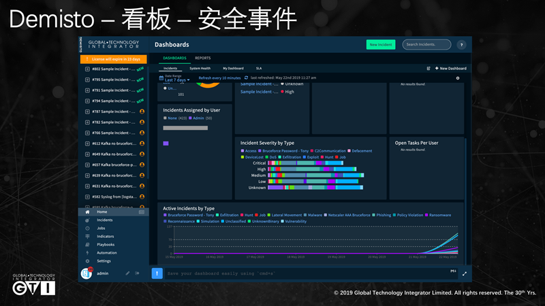
Task: Switch to the REPORTS tab
Action: (202, 58)
